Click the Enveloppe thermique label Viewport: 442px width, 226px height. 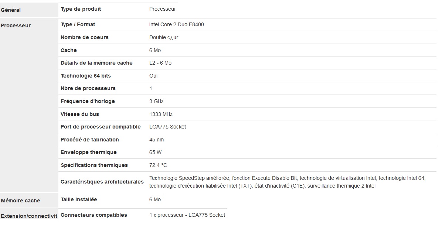(x=88, y=152)
